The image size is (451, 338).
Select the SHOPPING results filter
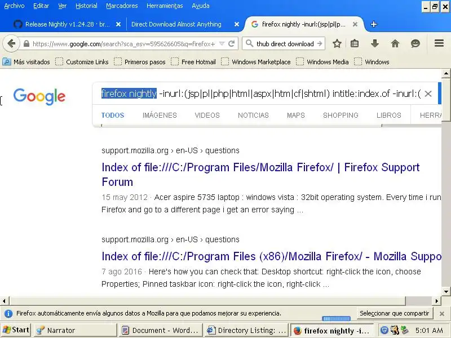tap(341, 115)
